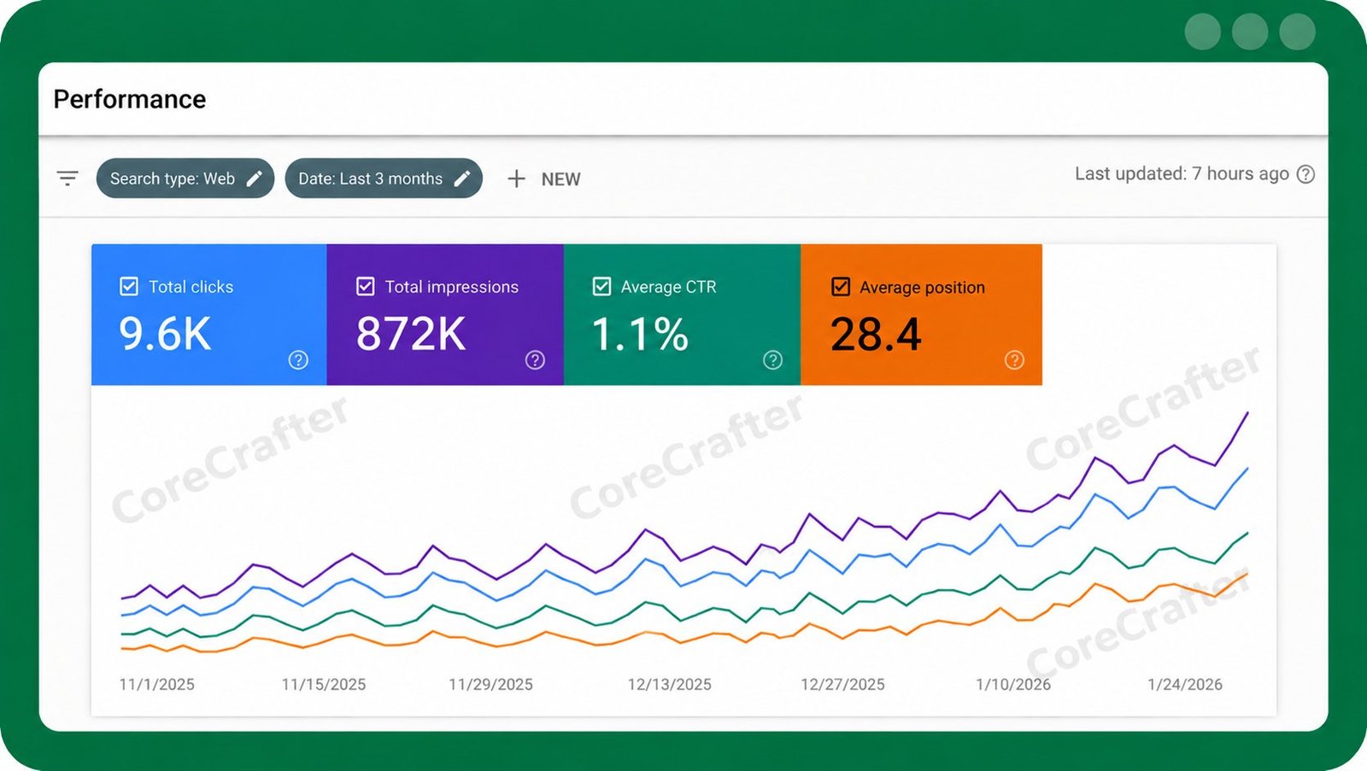
Task: Open the Date: Last 3 months filter
Action: click(384, 178)
